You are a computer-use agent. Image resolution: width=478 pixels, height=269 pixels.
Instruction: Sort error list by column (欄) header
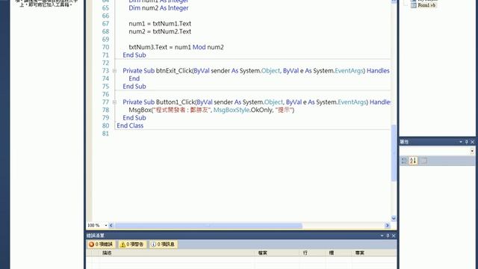338,253
